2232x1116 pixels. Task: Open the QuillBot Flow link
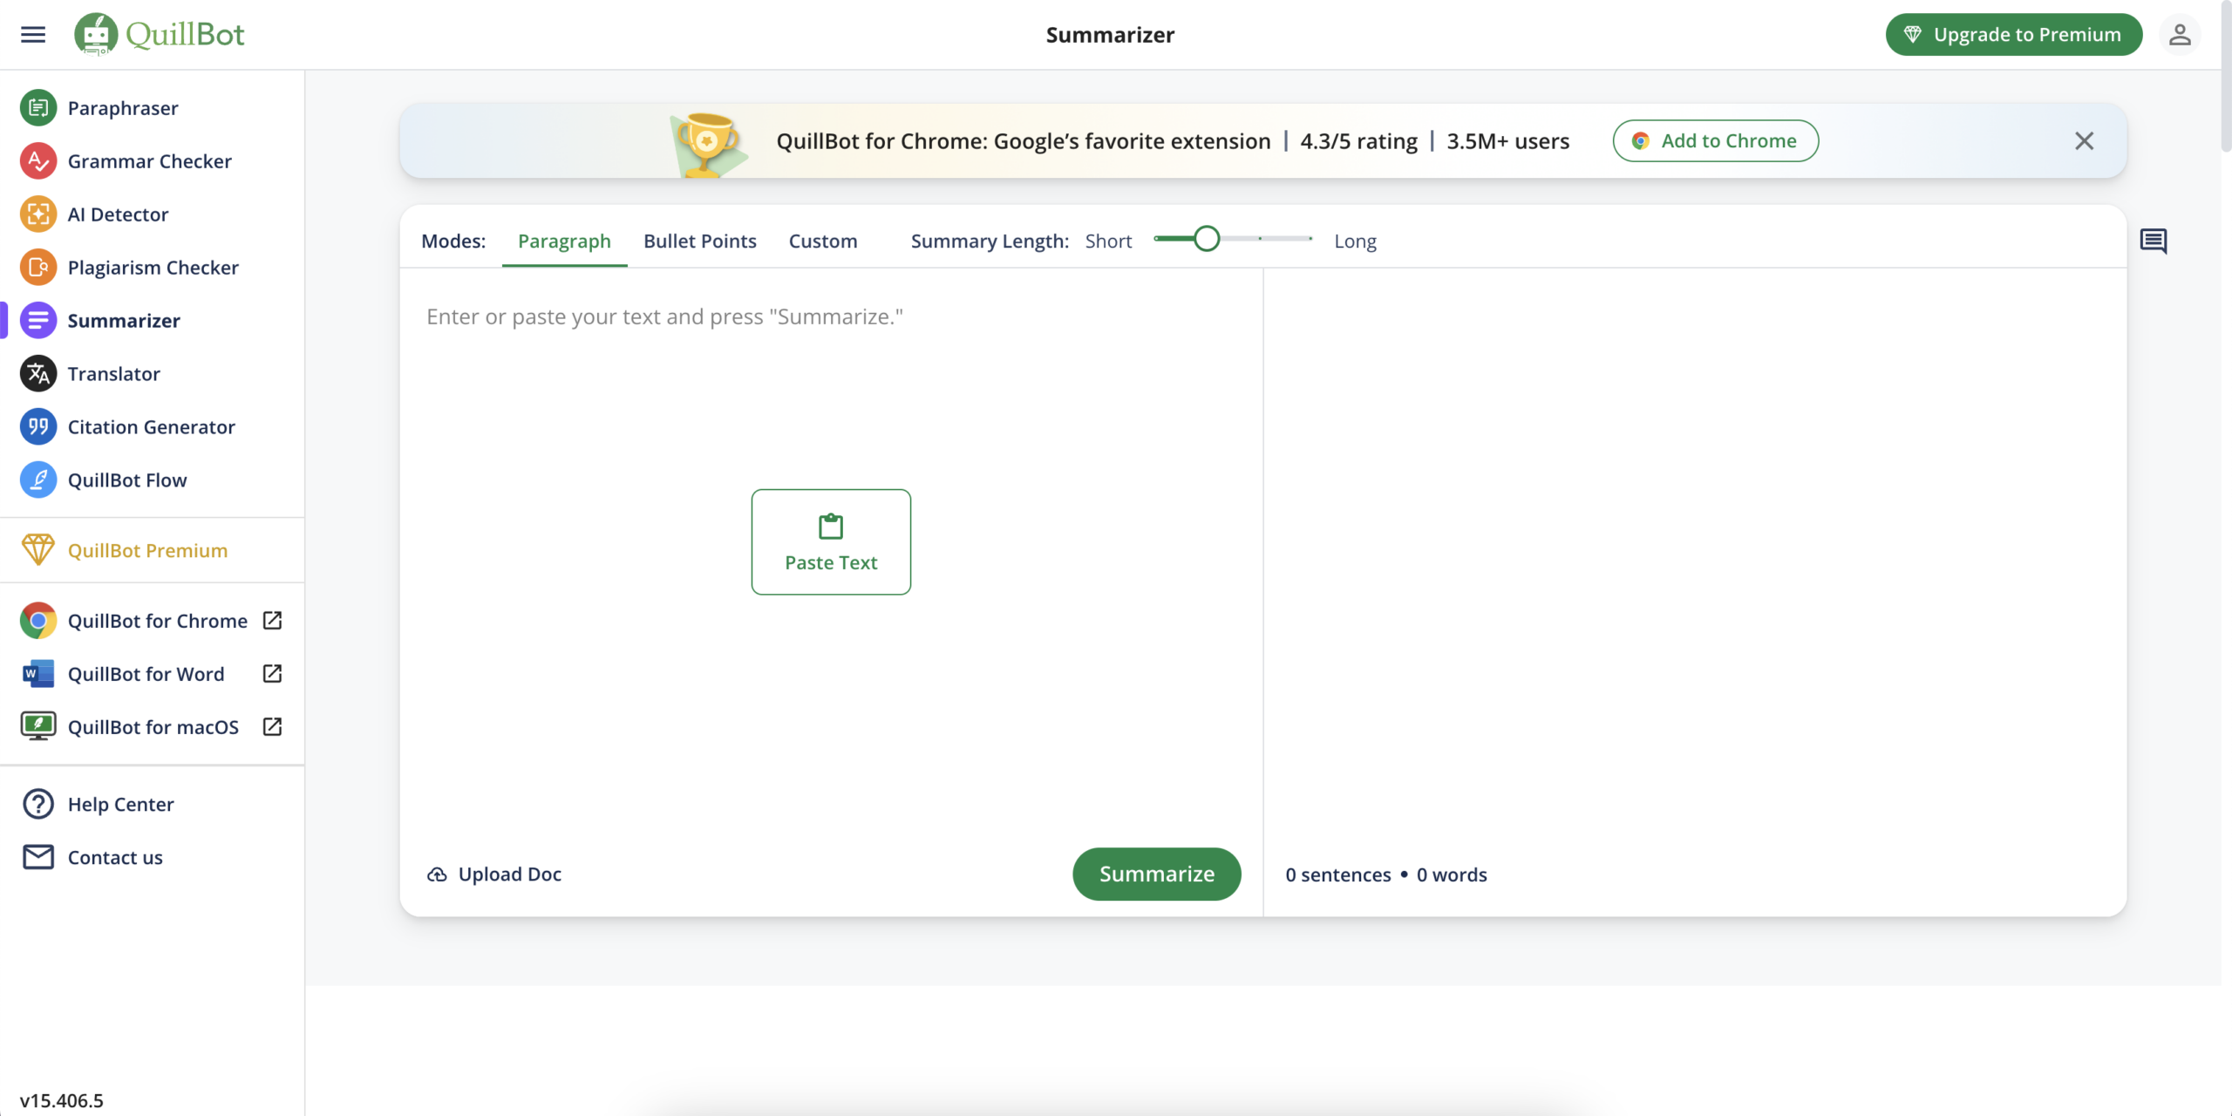[127, 480]
